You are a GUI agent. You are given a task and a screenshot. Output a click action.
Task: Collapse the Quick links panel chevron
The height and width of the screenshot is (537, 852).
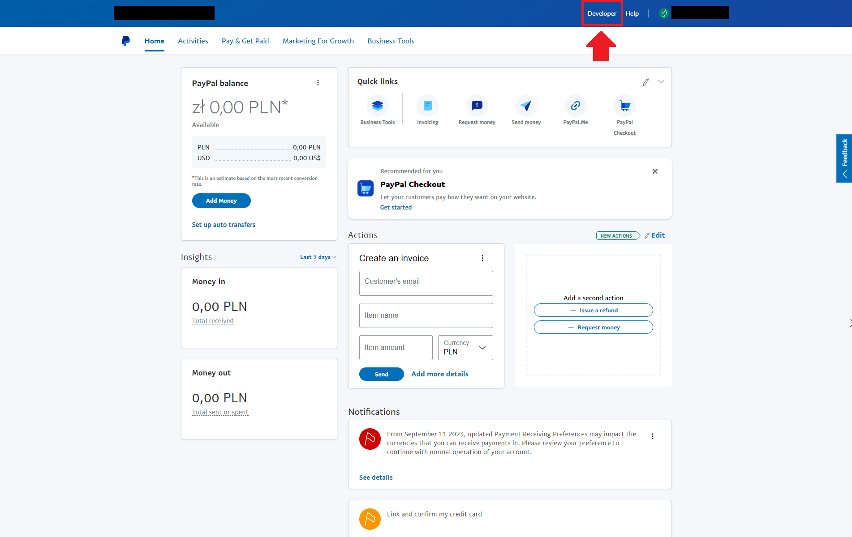[661, 82]
